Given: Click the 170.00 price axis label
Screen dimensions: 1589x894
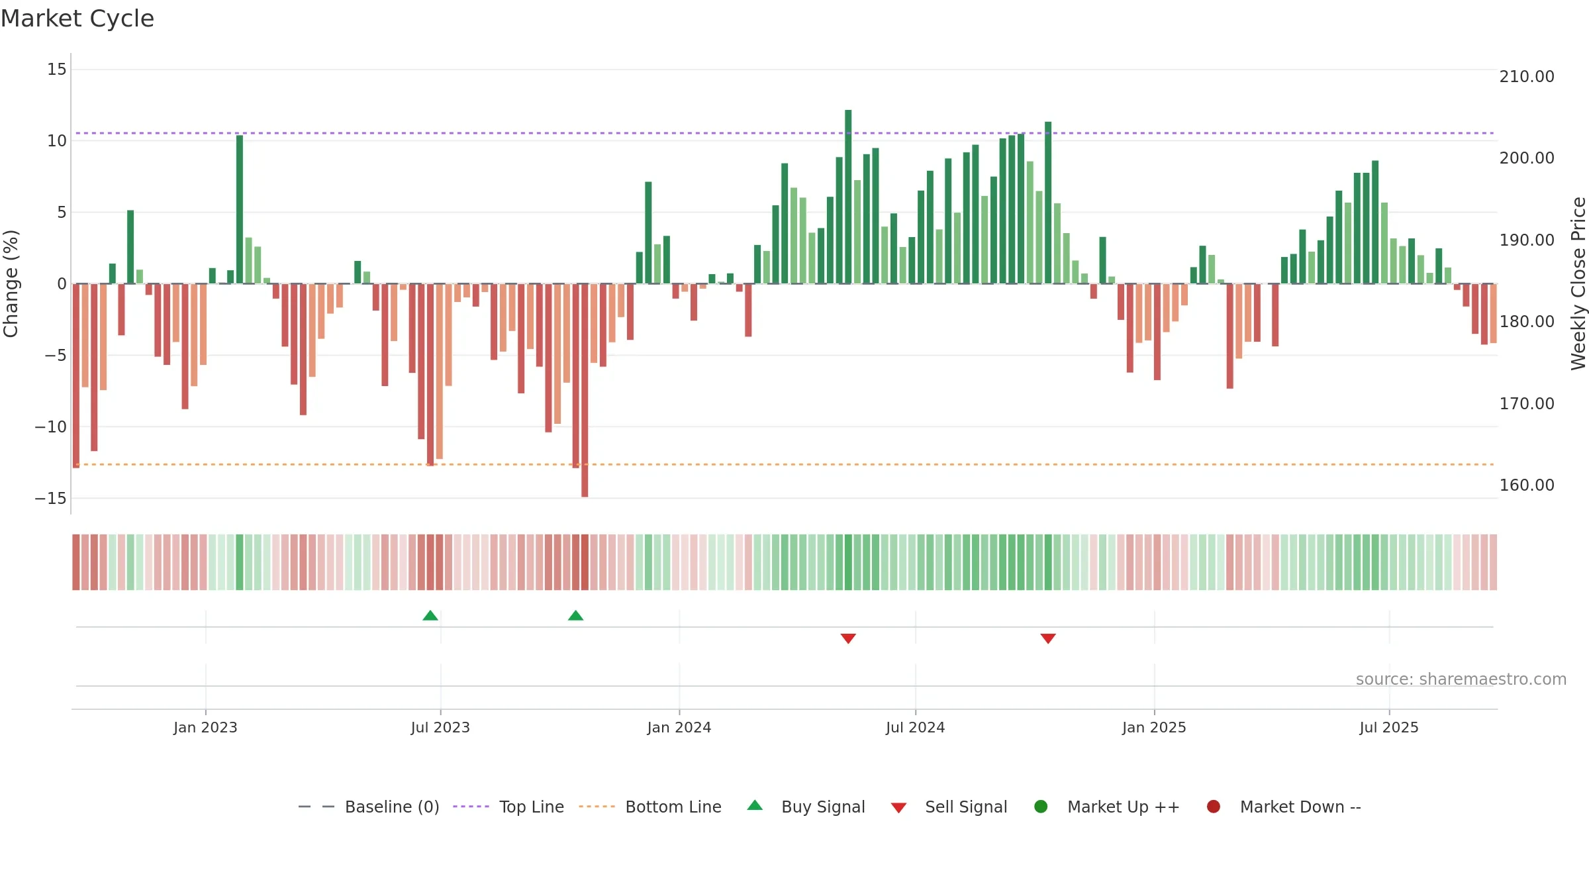Looking at the screenshot, I should (x=1527, y=404).
